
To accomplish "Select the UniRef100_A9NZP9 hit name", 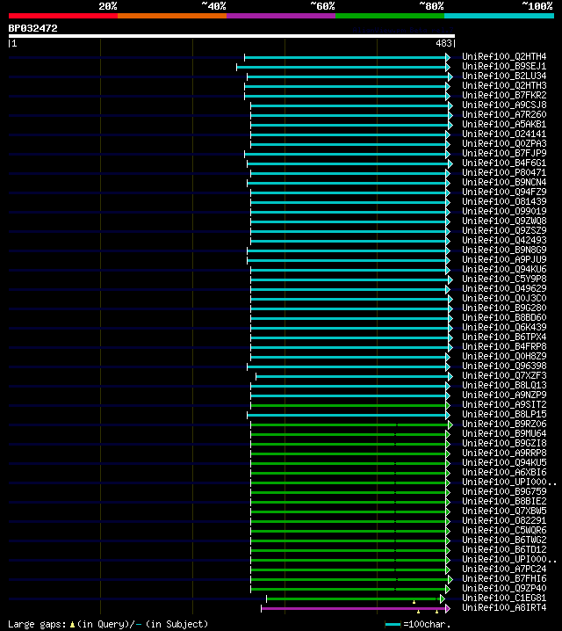I will click(504, 395).
